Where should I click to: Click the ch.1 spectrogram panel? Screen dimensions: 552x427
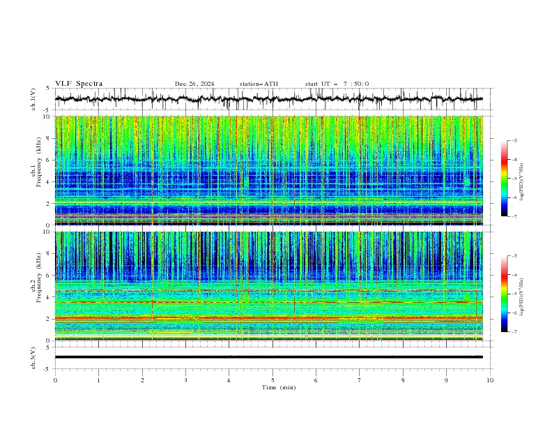(x=269, y=170)
